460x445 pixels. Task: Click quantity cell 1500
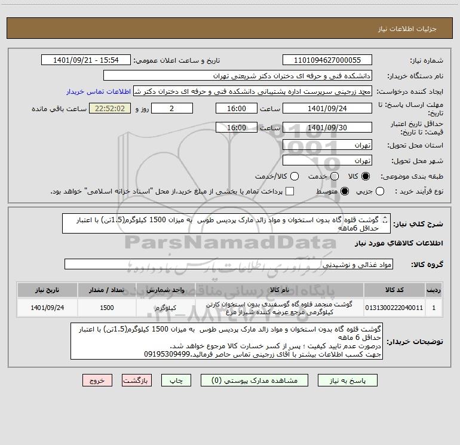tap(107, 308)
